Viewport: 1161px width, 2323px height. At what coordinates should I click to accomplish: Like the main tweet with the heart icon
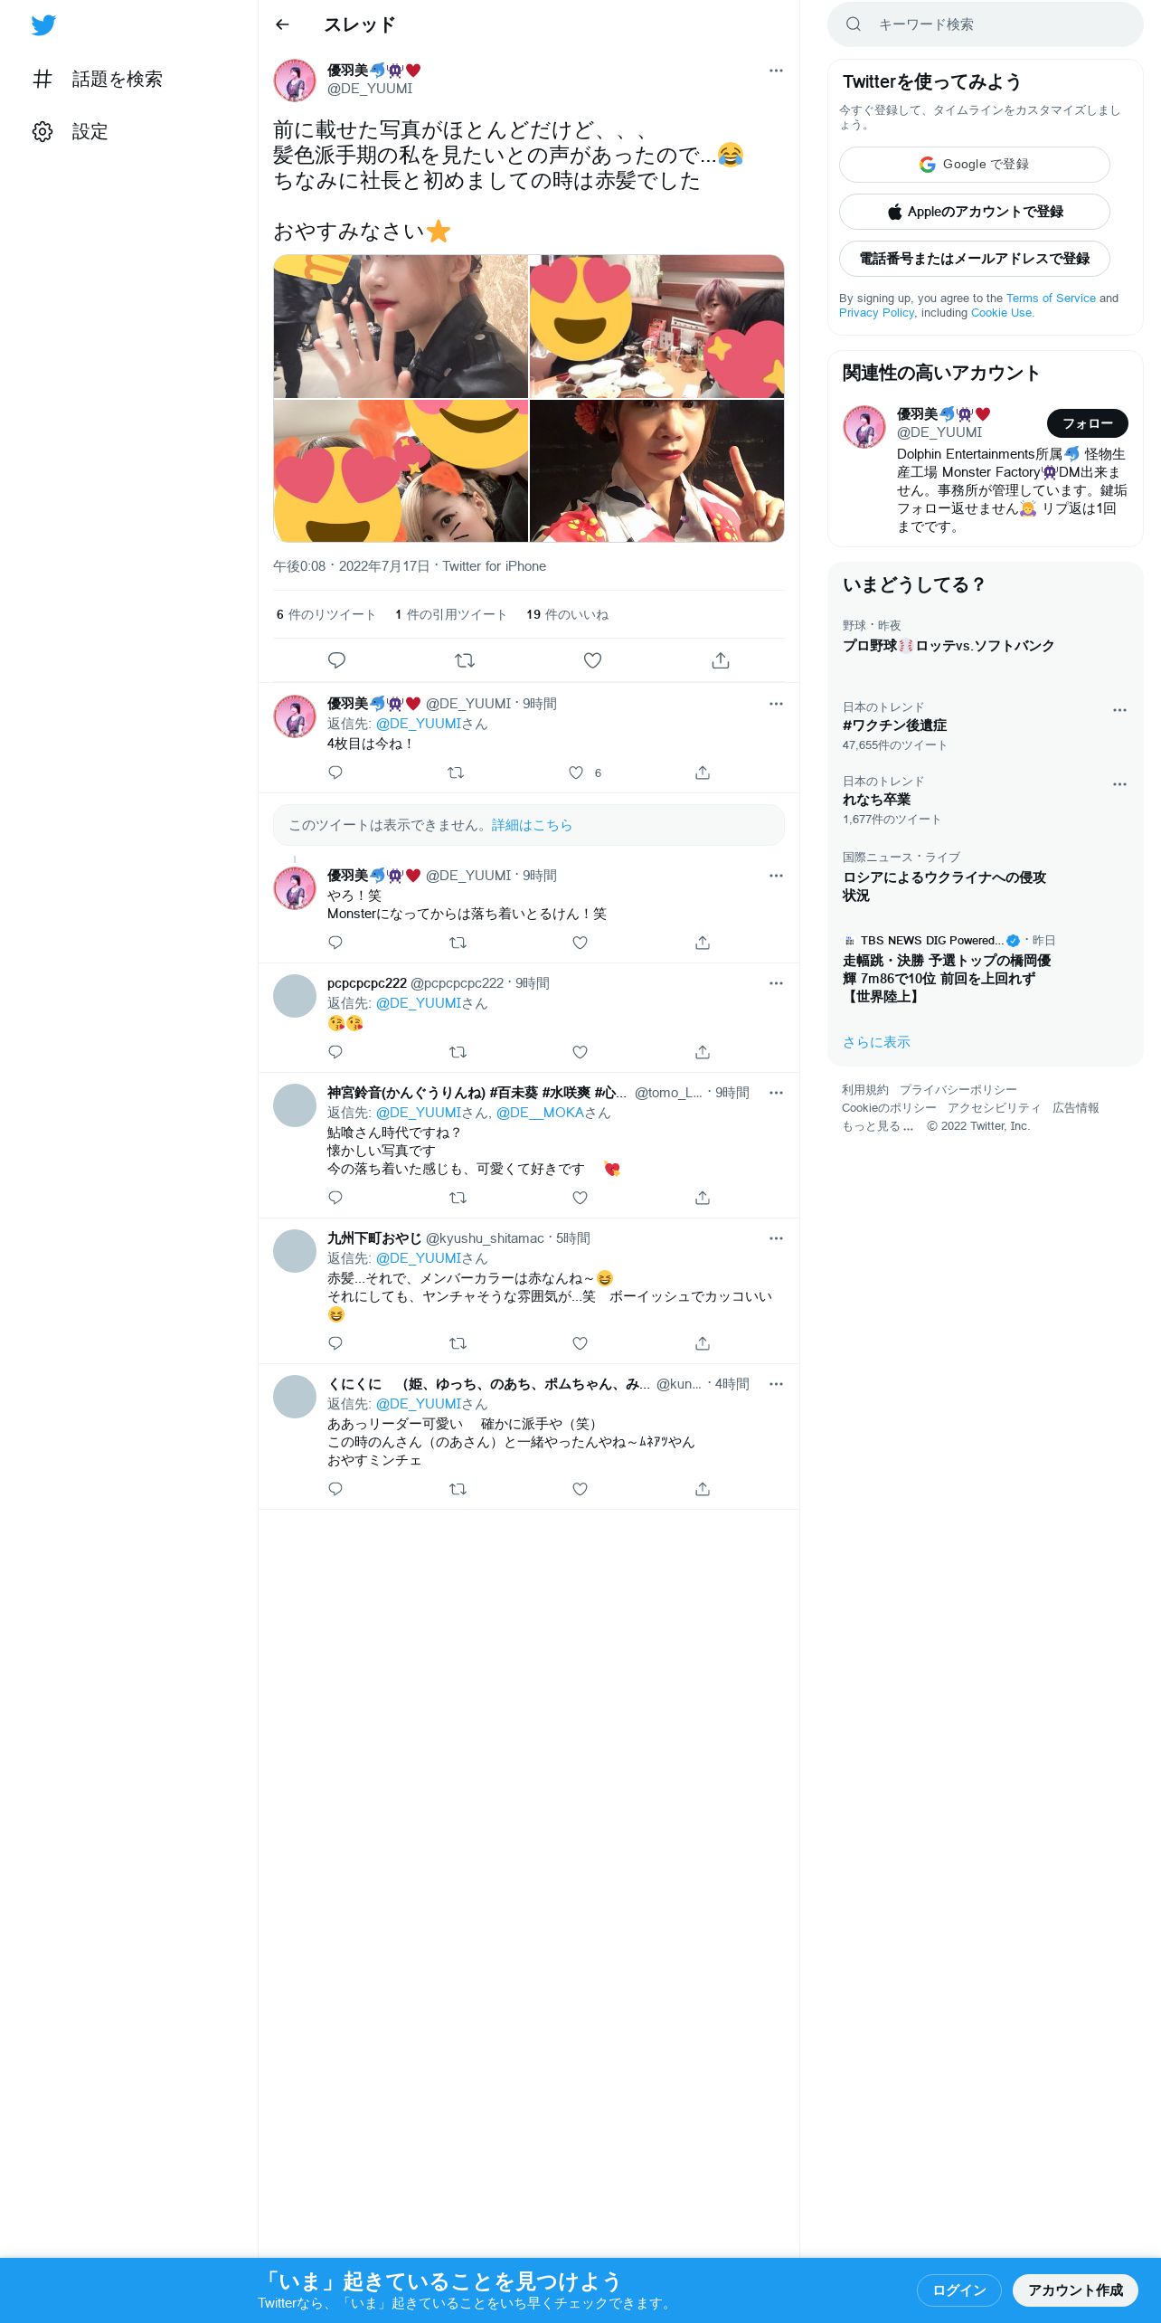click(592, 660)
